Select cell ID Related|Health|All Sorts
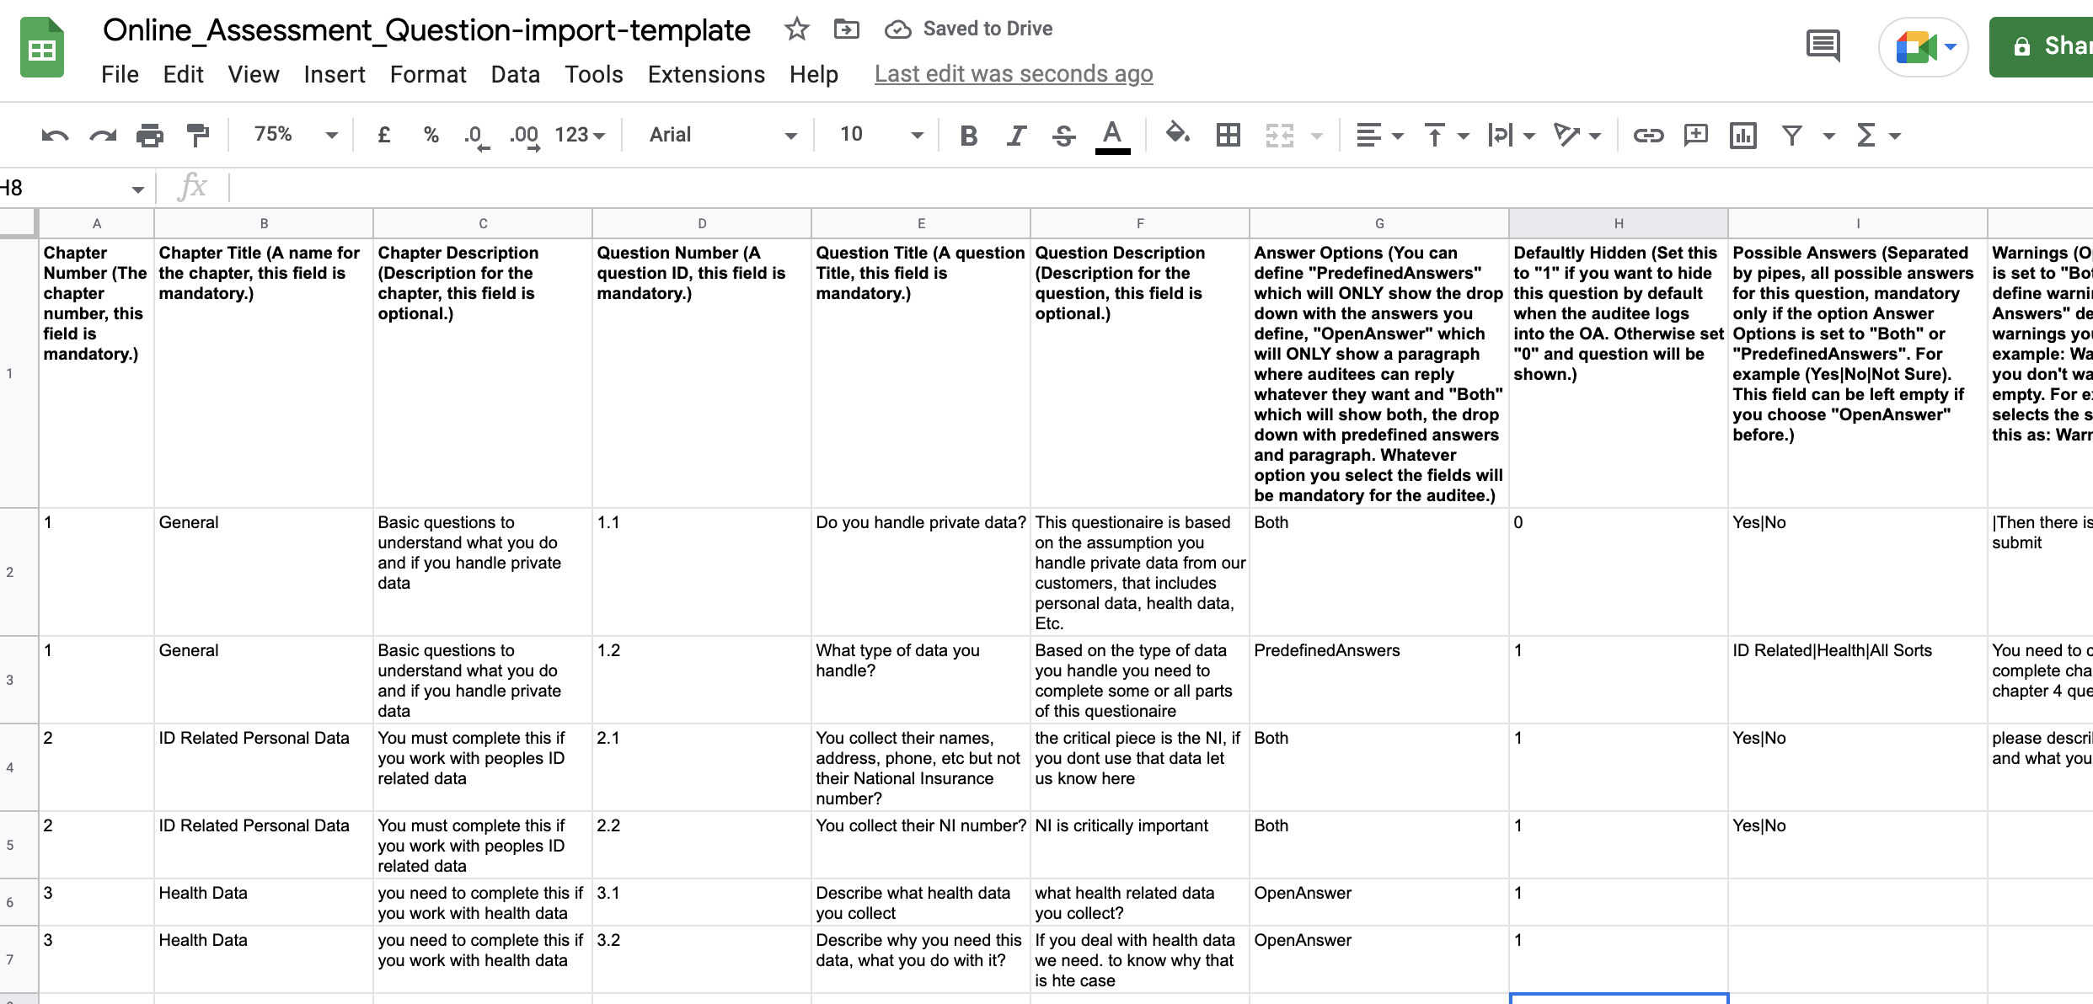This screenshot has width=2093, height=1004. point(1857,680)
